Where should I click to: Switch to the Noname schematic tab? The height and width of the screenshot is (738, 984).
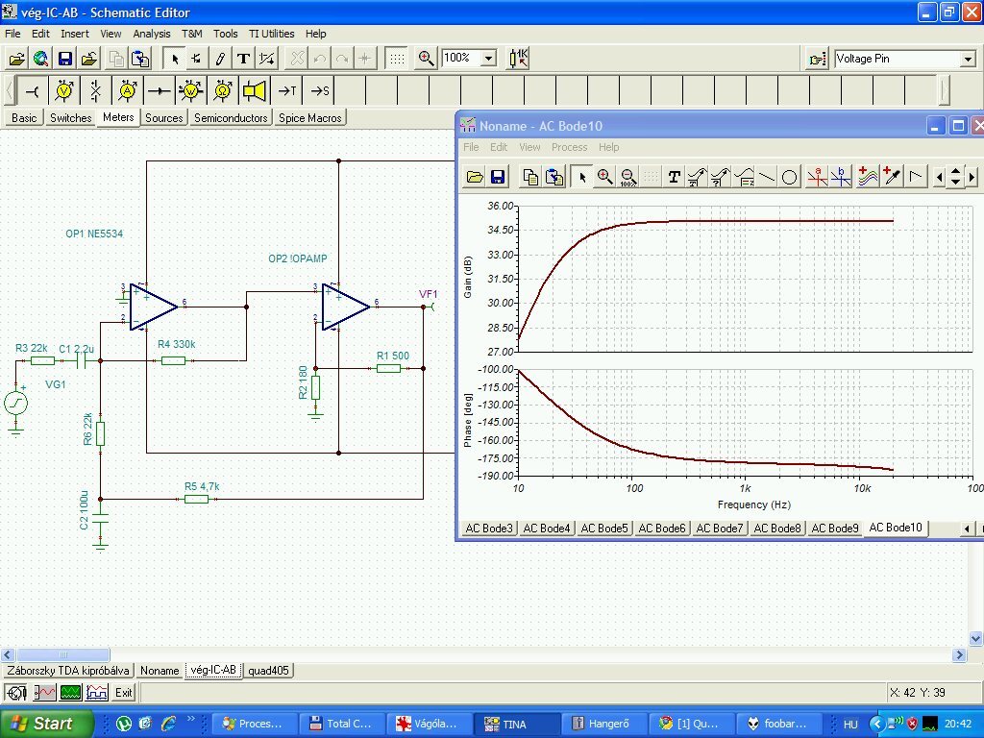point(160,671)
